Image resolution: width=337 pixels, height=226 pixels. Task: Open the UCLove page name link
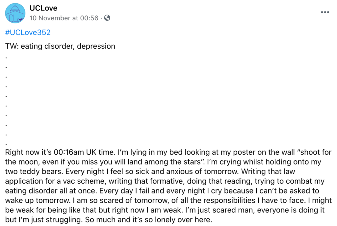click(x=43, y=8)
